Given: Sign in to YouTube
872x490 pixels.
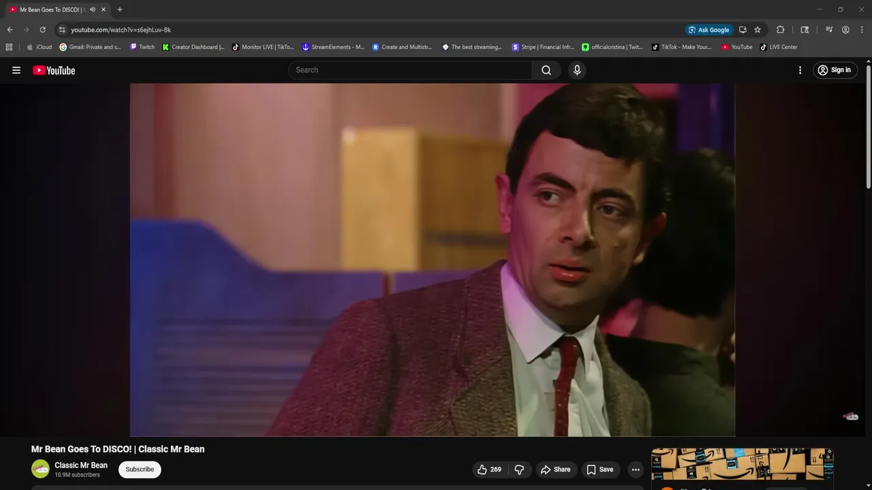Looking at the screenshot, I should pyautogui.click(x=835, y=70).
